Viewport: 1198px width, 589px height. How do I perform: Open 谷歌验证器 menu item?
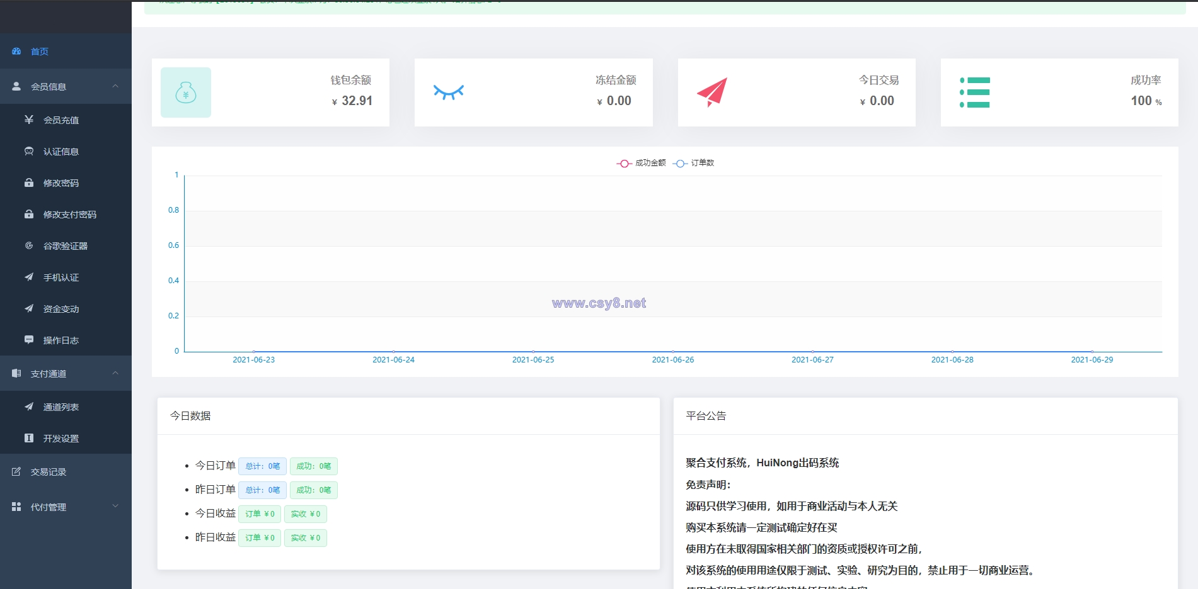(x=66, y=245)
